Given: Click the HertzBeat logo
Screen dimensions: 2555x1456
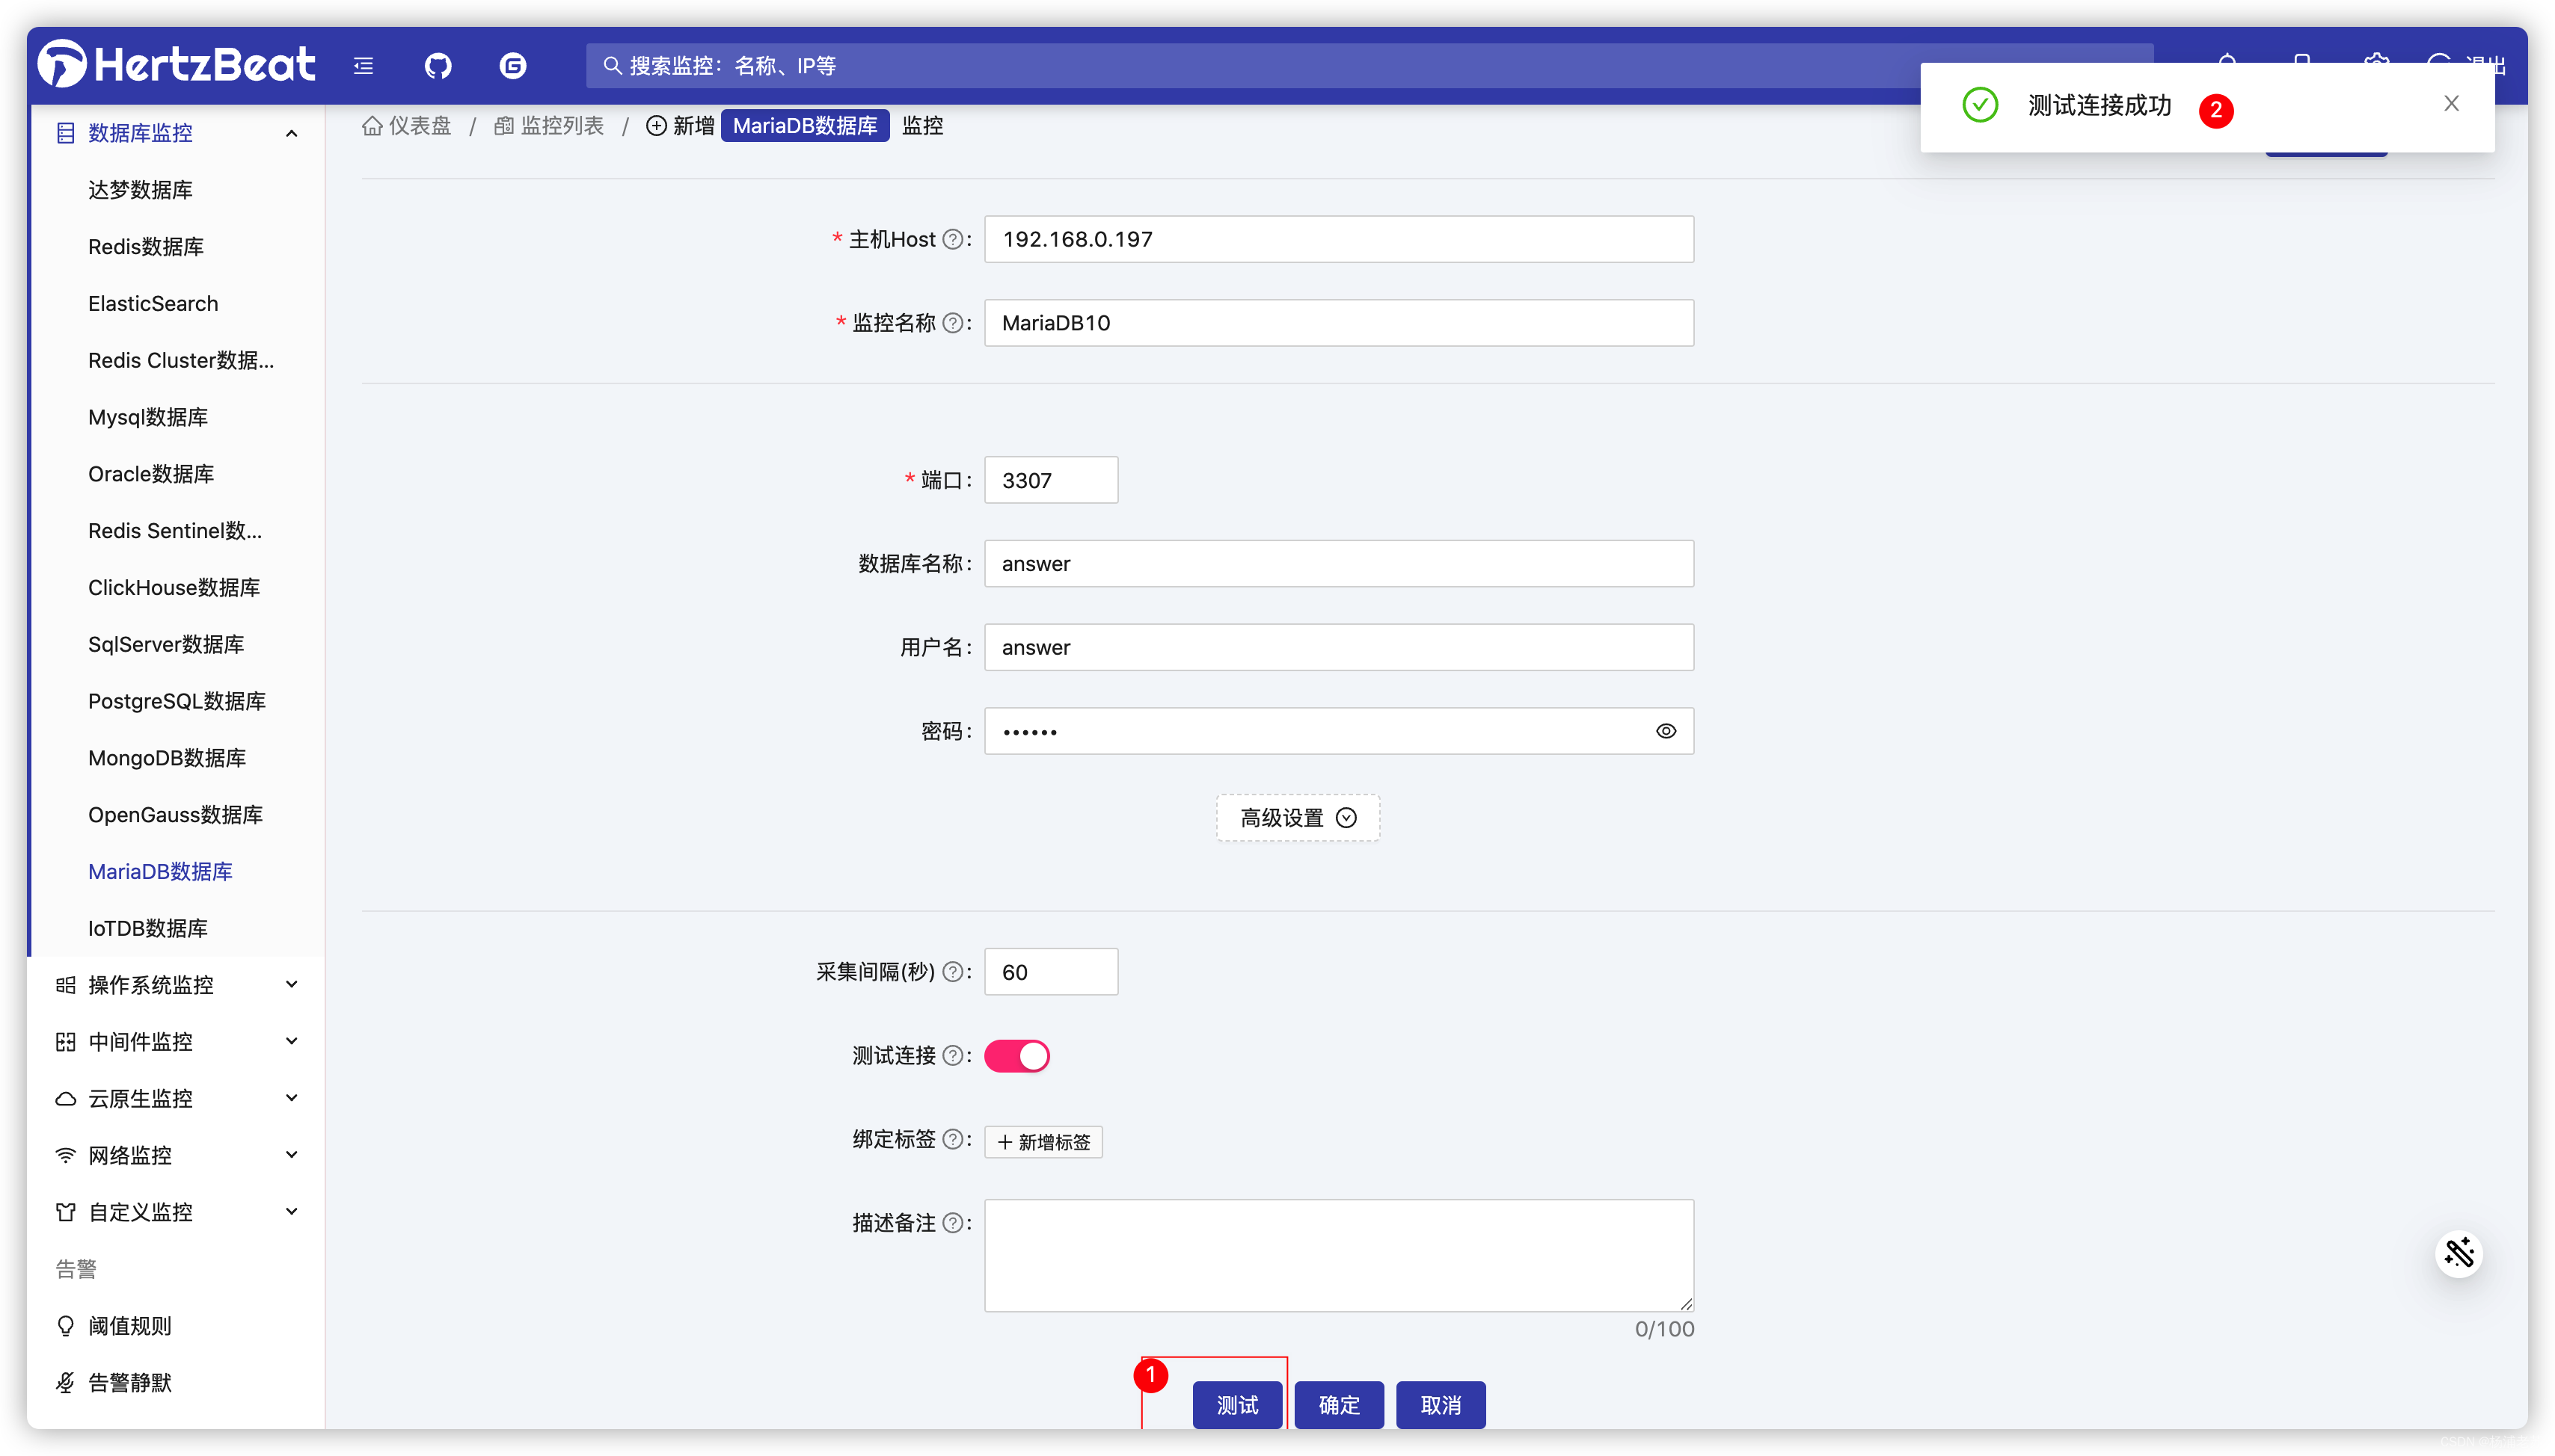Looking at the screenshot, I should coord(177,65).
